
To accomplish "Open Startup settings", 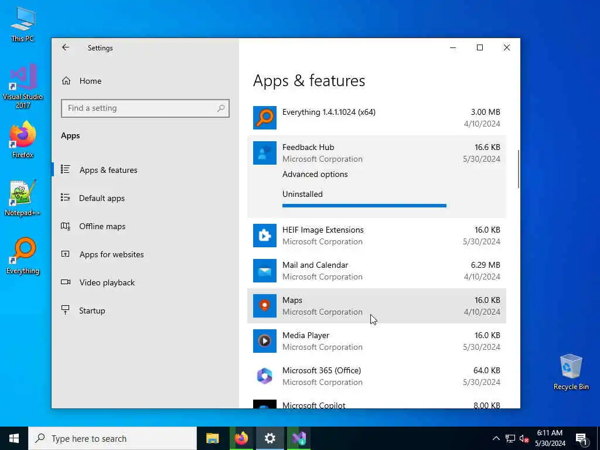I will [92, 311].
